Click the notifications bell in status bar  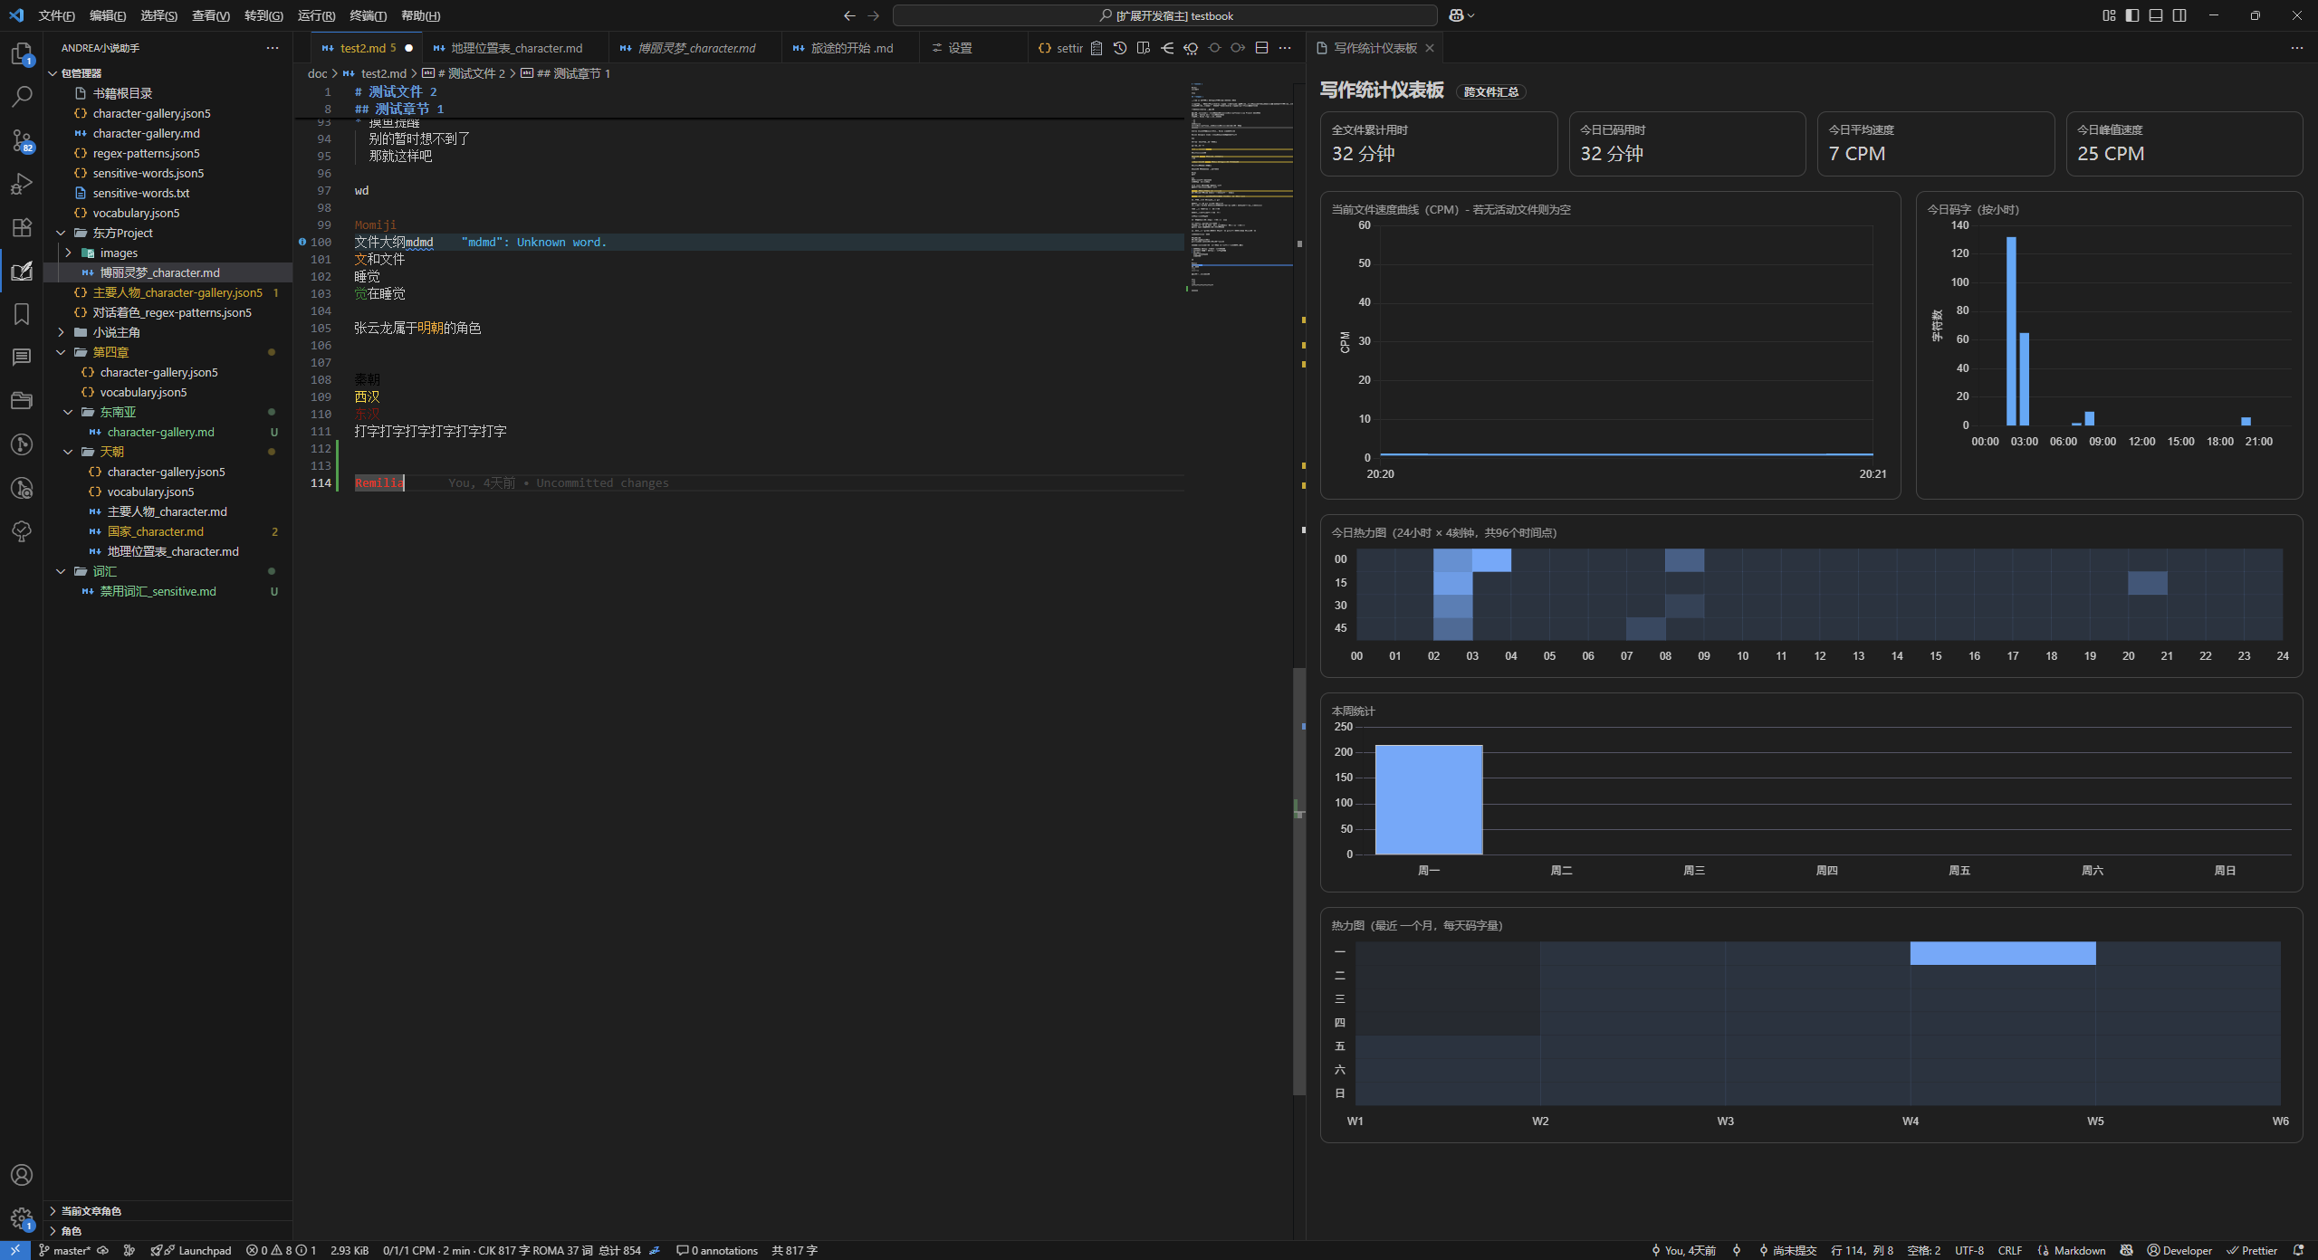(x=2298, y=1250)
